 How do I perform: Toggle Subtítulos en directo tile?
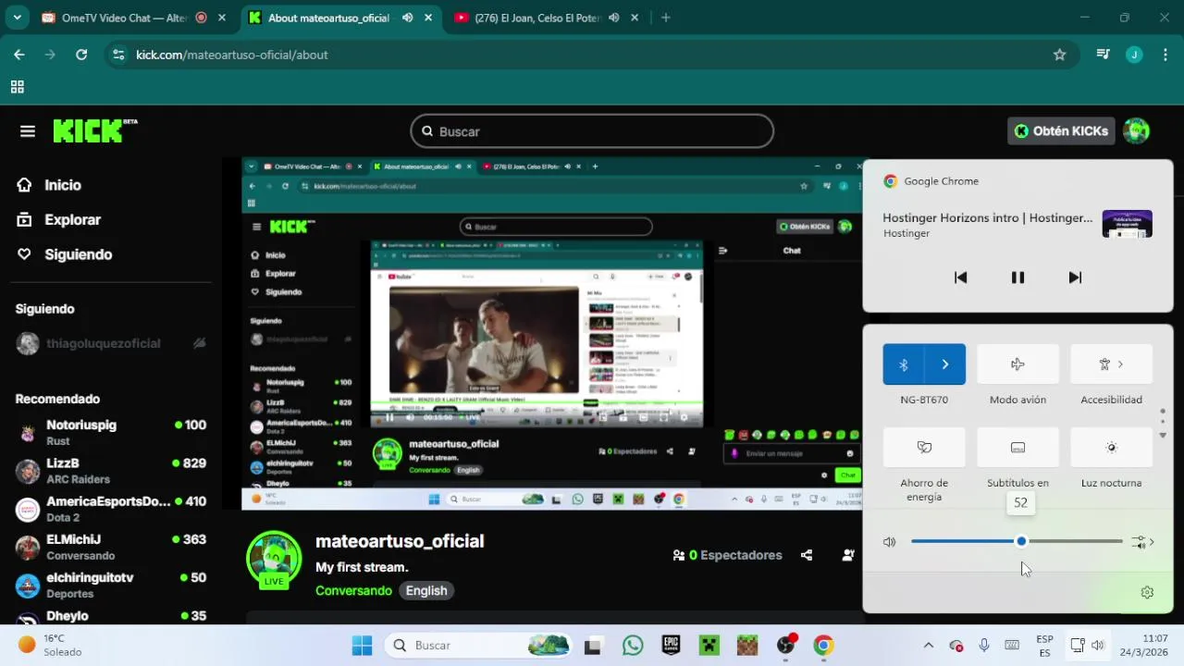(1017, 448)
